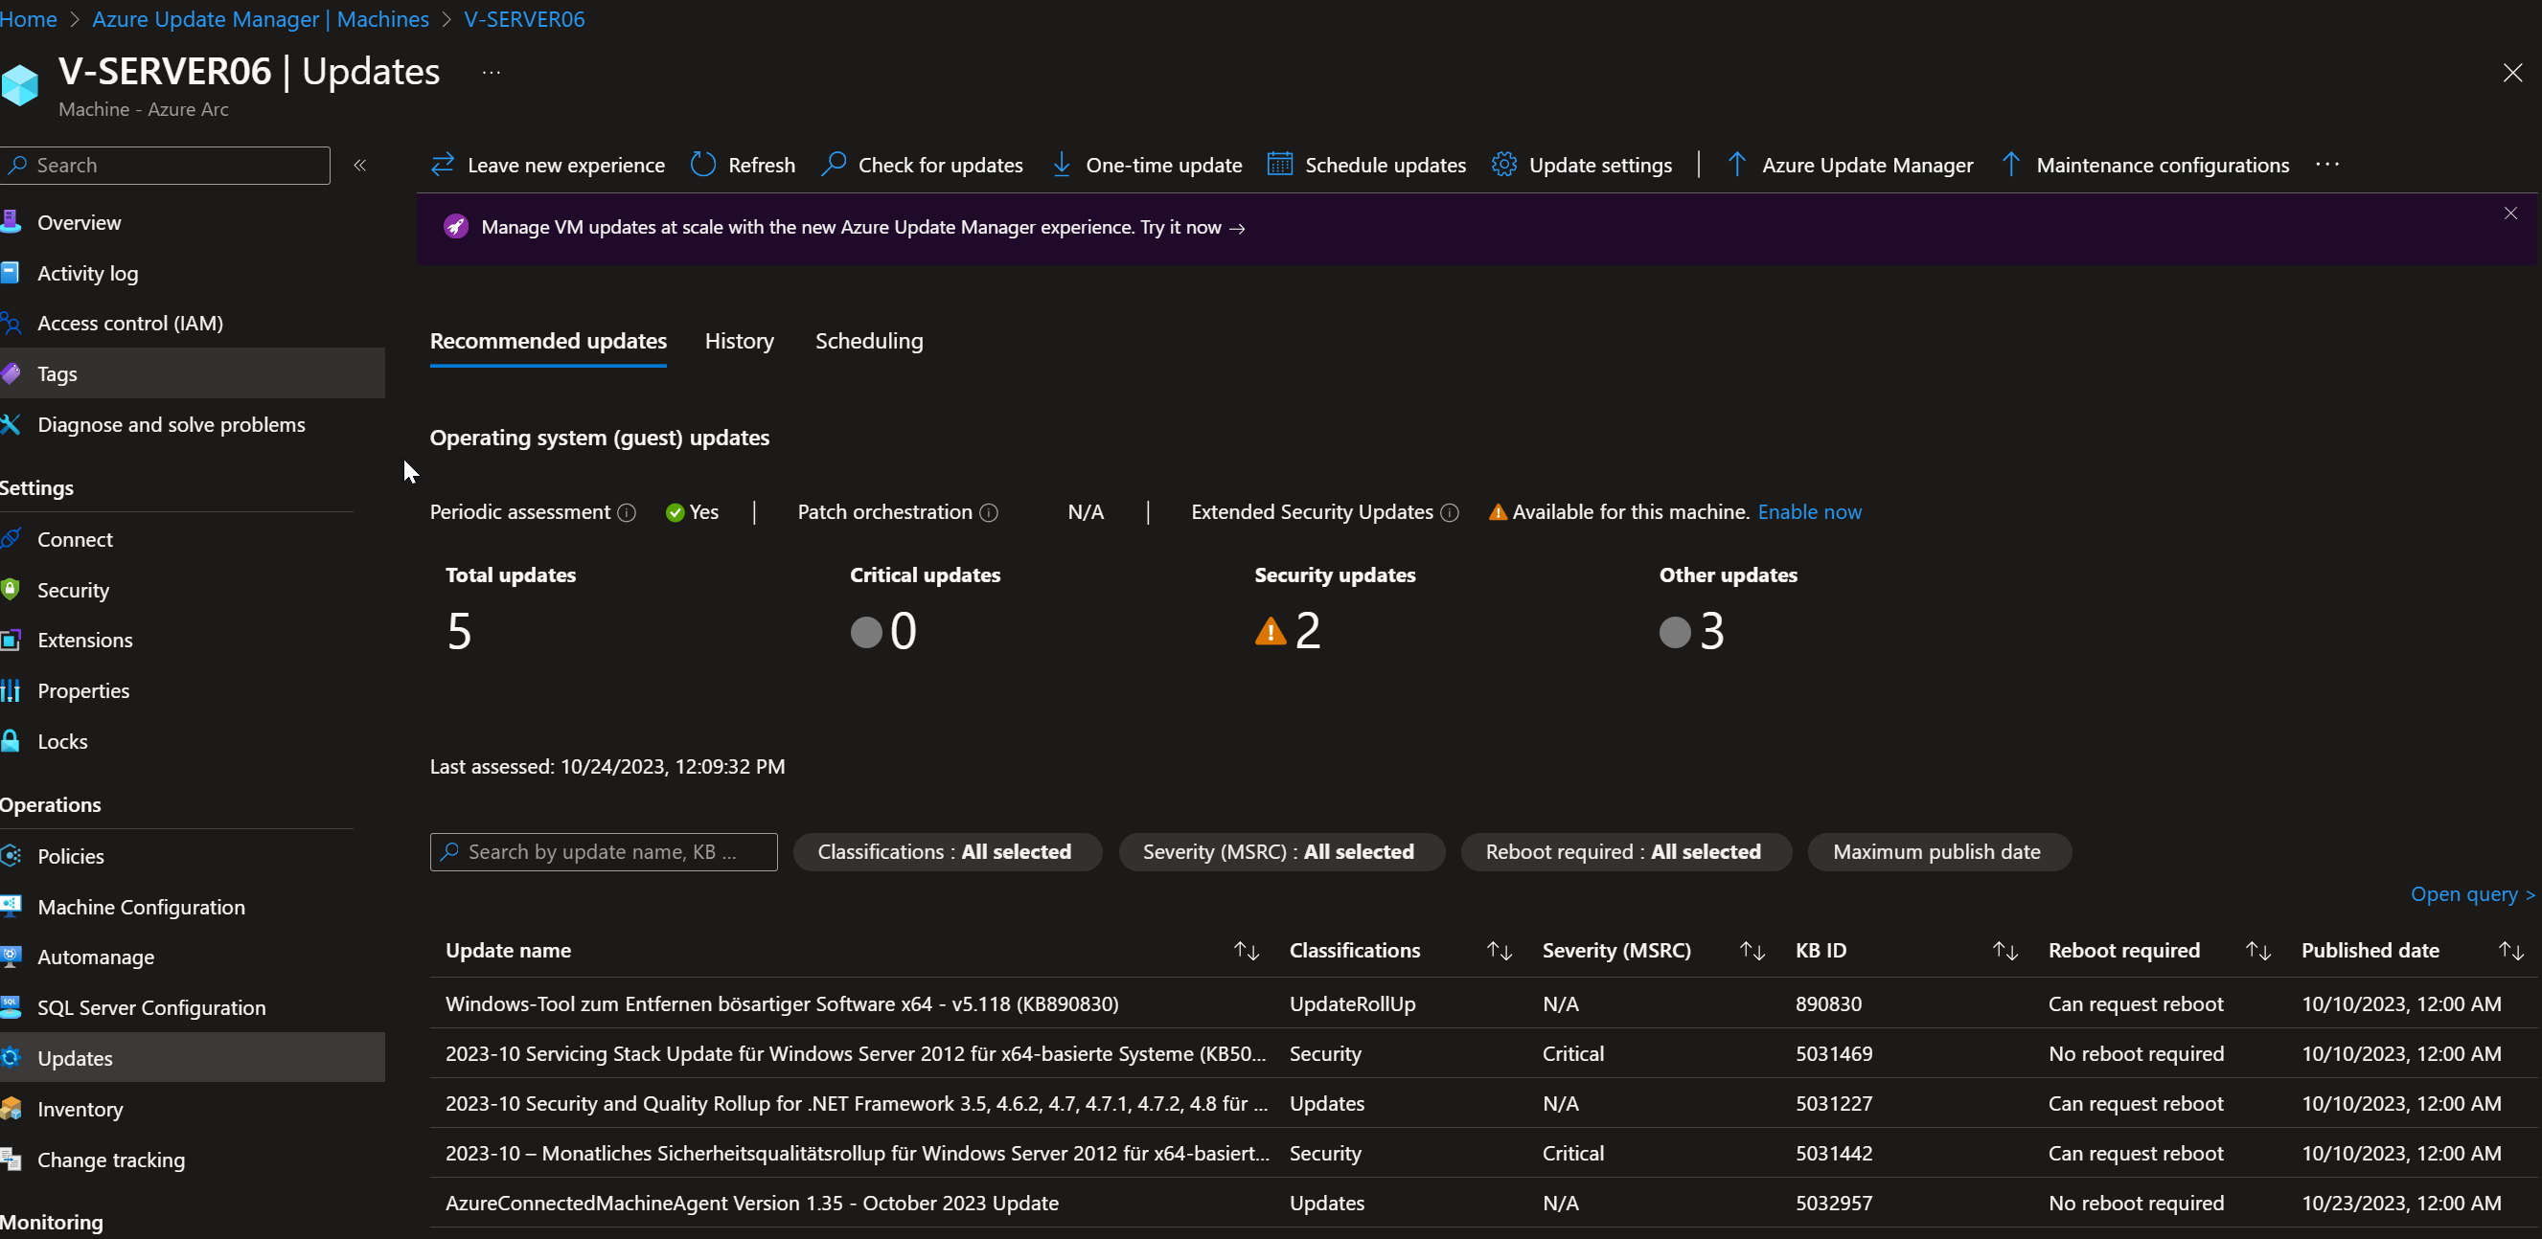Open Schedule updates
Screen dimensions: 2542x1239
tap(1386, 165)
